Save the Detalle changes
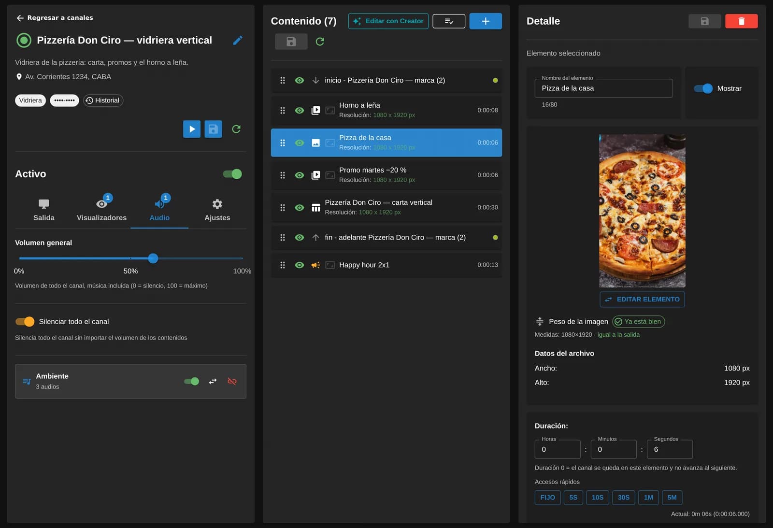The image size is (773, 528). pyautogui.click(x=704, y=21)
